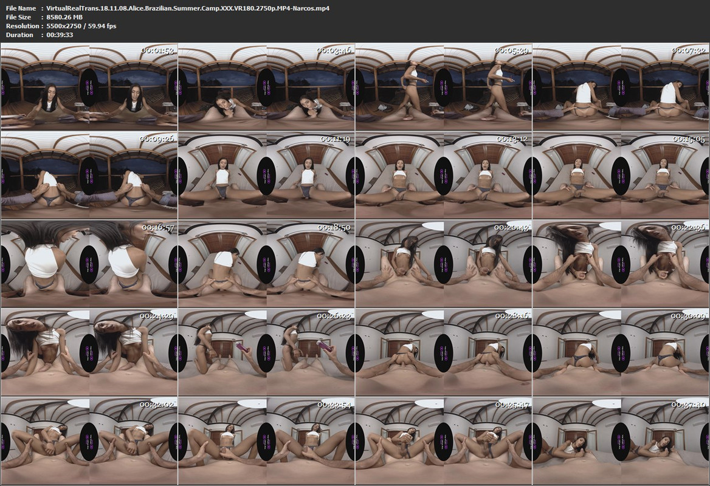Select the frame marked 00:18:50
This screenshot has width=710, height=486.
coord(266,264)
